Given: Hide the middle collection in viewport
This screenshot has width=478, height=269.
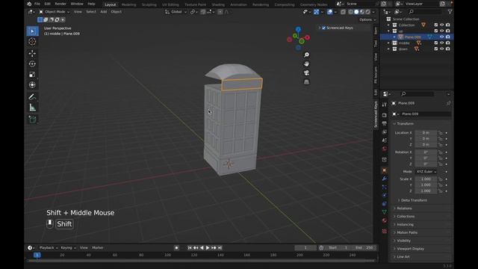Looking at the screenshot, I should pyautogui.click(x=441, y=43).
